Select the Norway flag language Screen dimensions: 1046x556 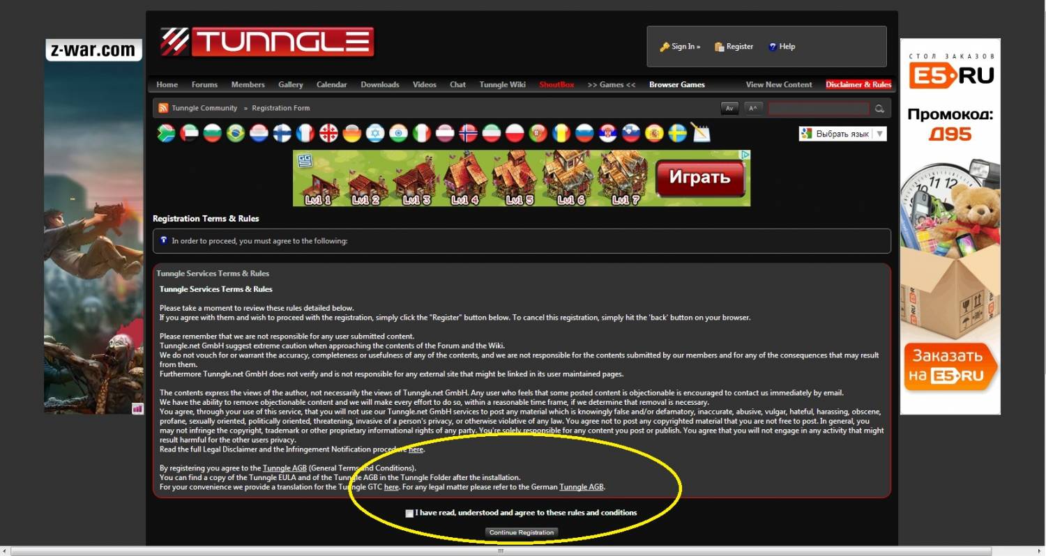tap(468, 133)
